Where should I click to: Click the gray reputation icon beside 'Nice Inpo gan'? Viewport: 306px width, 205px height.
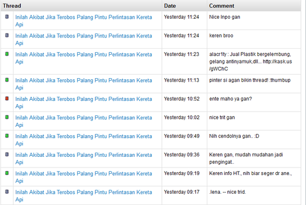coord(7,17)
